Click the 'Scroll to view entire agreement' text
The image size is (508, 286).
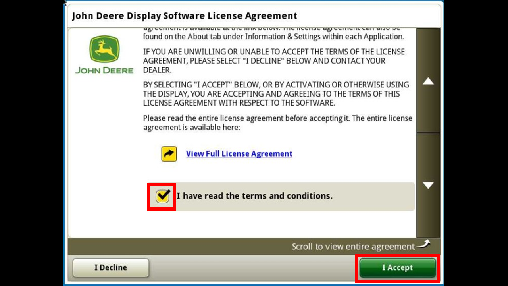353,247
